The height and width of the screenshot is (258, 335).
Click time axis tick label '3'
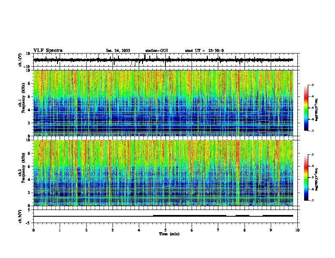[113, 230]
